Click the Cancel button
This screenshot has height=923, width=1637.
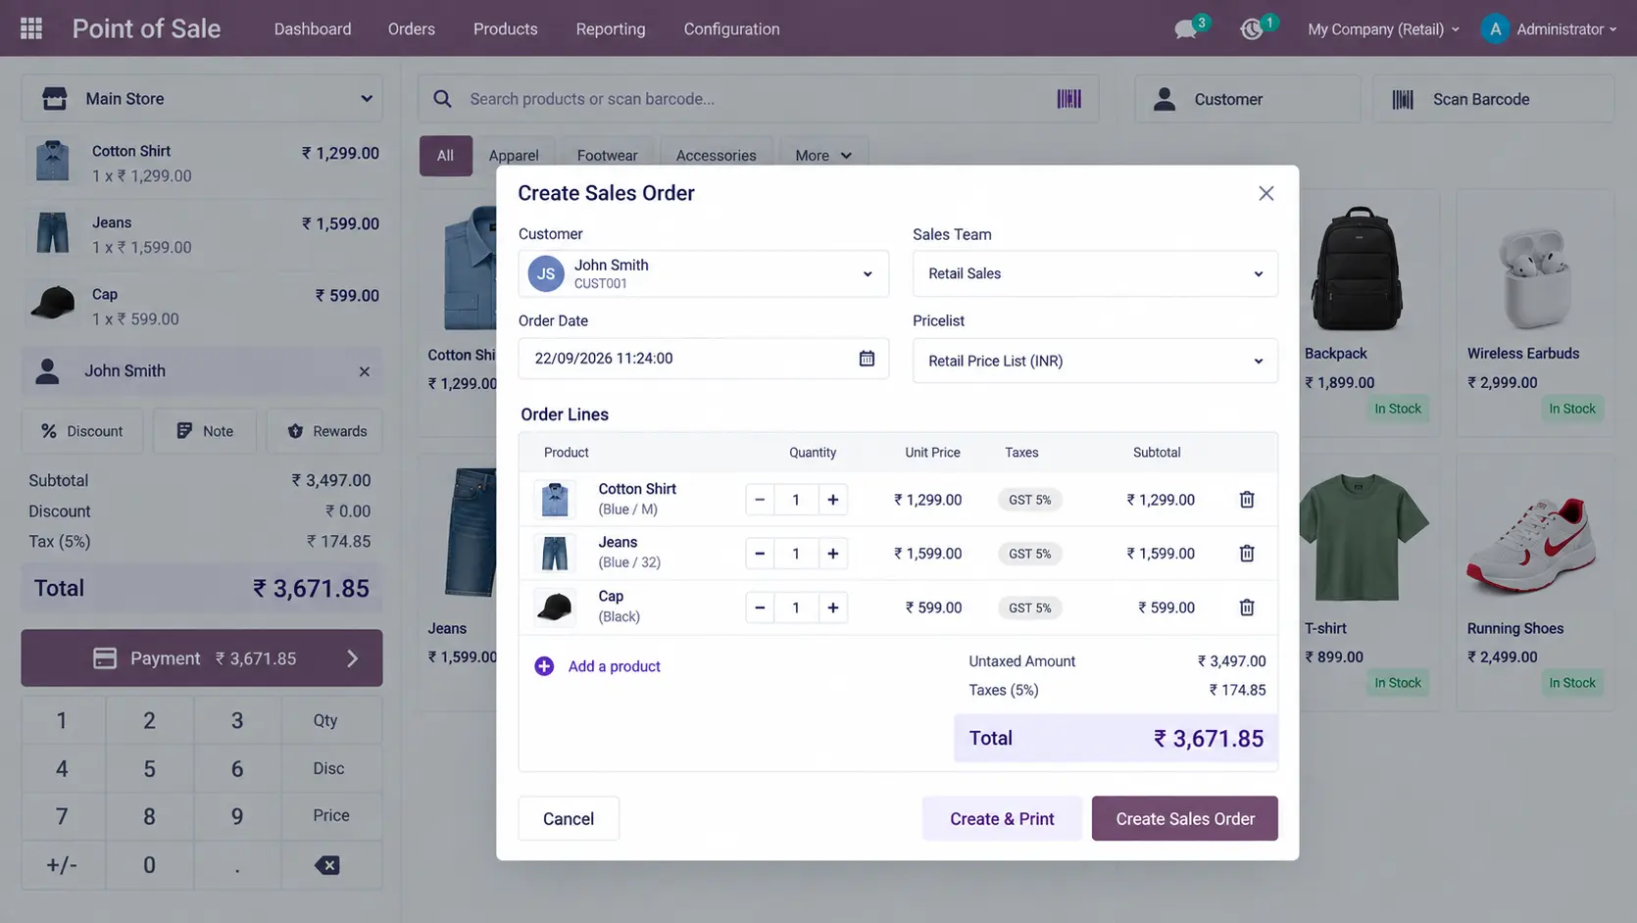click(x=569, y=818)
